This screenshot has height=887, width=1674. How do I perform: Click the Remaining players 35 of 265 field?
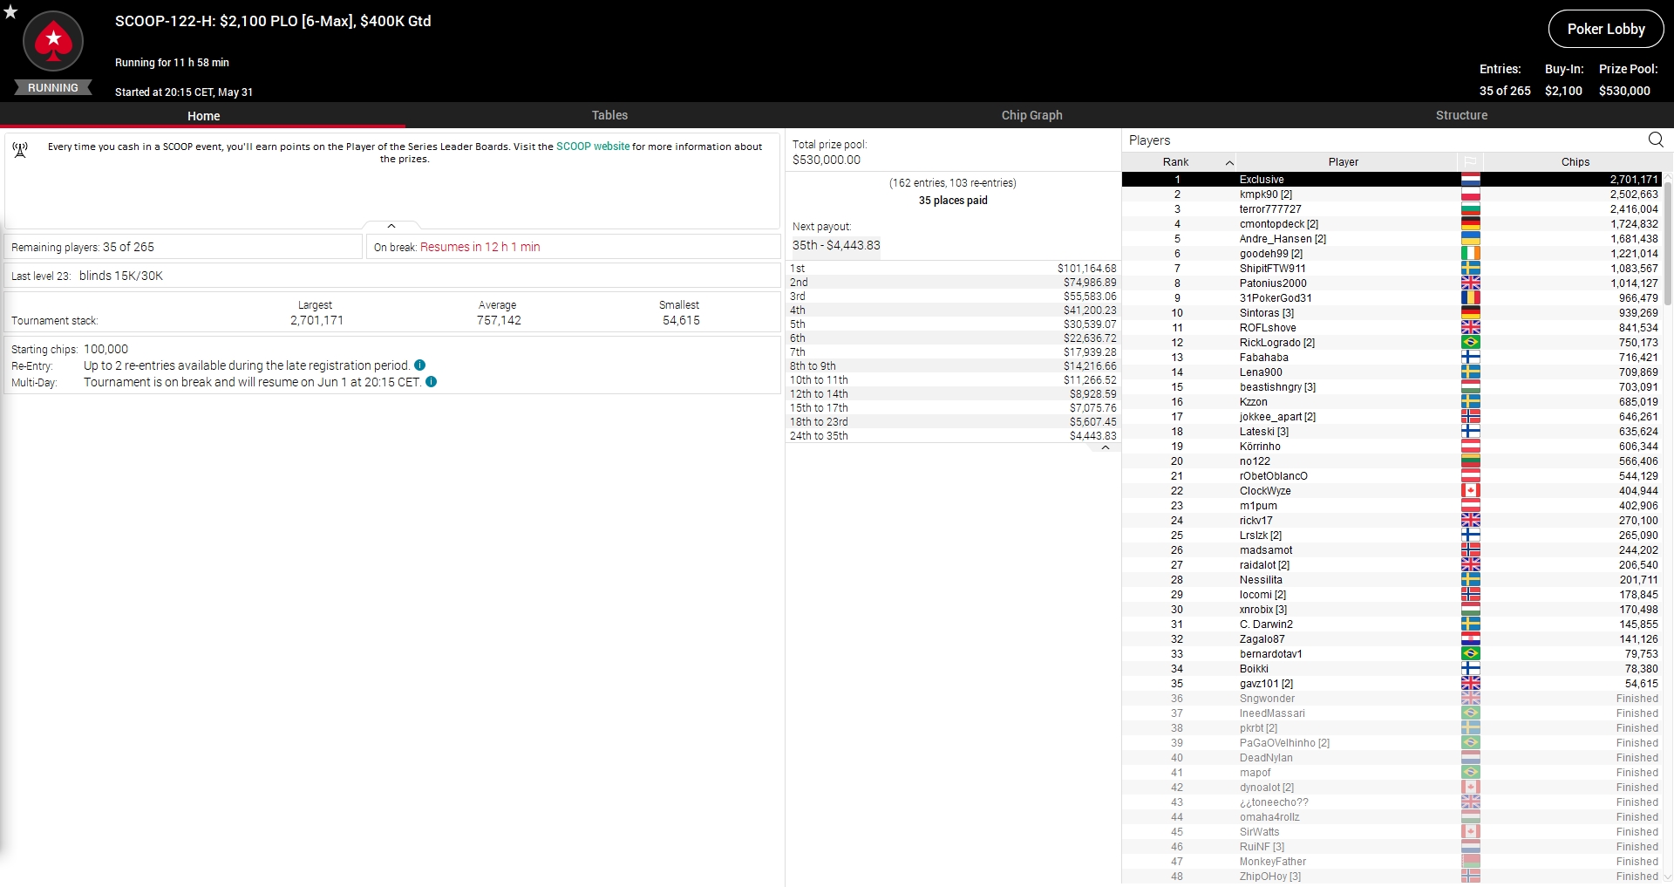pyautogui.click(x=183, y=247)
